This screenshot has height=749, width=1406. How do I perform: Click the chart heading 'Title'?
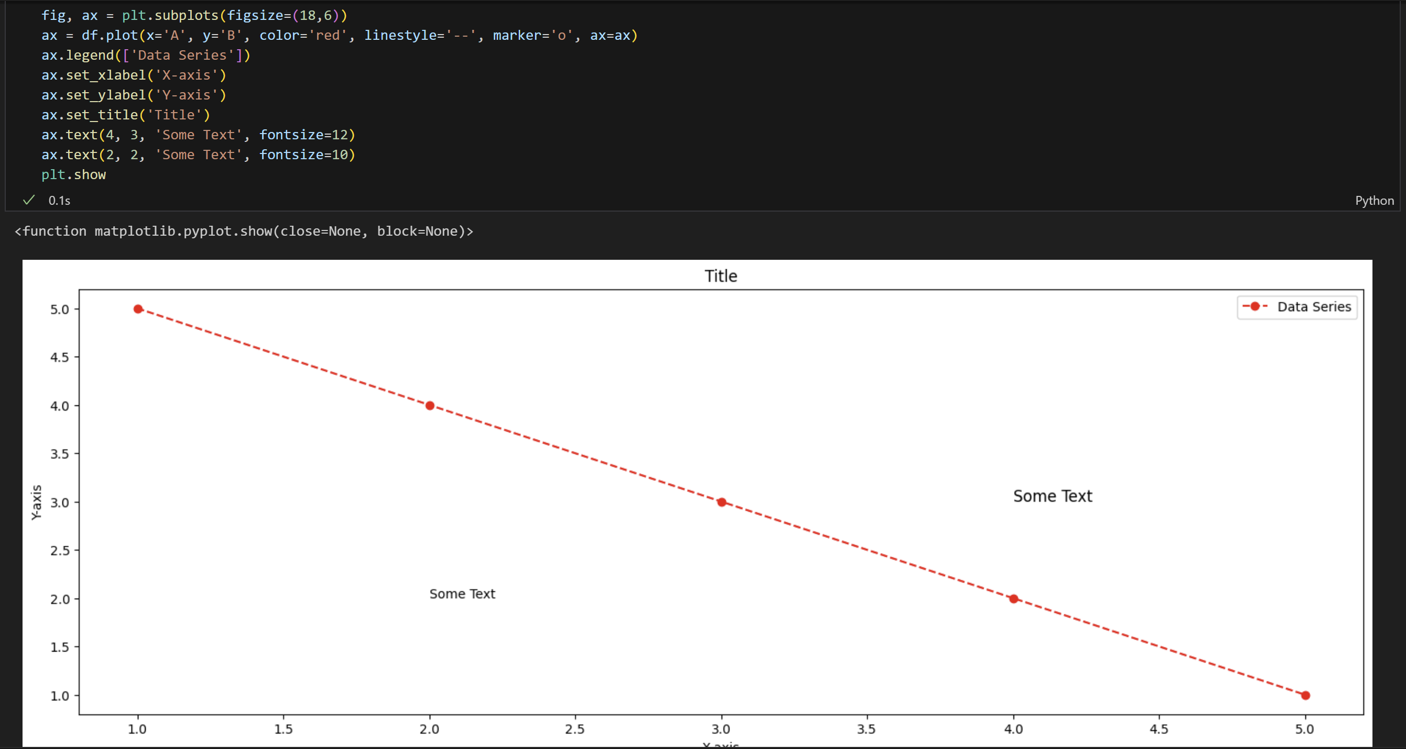coord(721,276)
